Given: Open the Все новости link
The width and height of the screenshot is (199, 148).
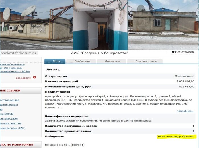Looking at the screenshot, I should (23, 78).
